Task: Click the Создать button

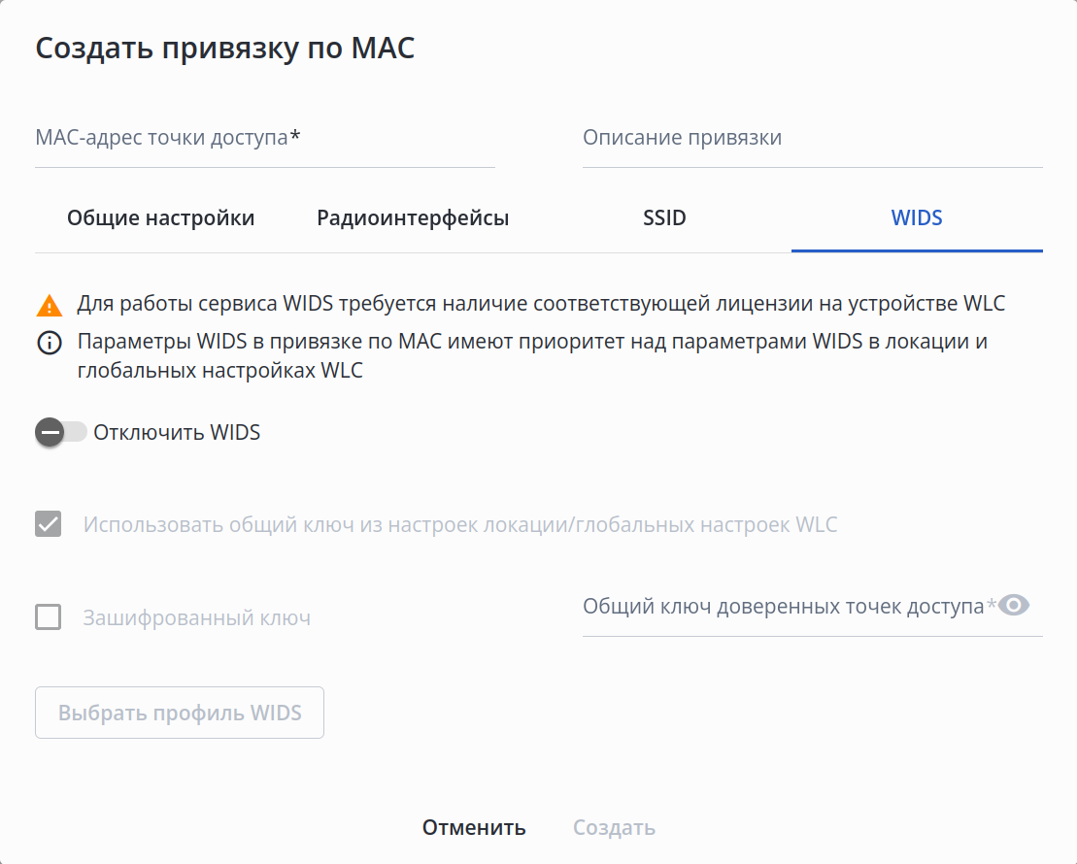Action: click(614, 828)
